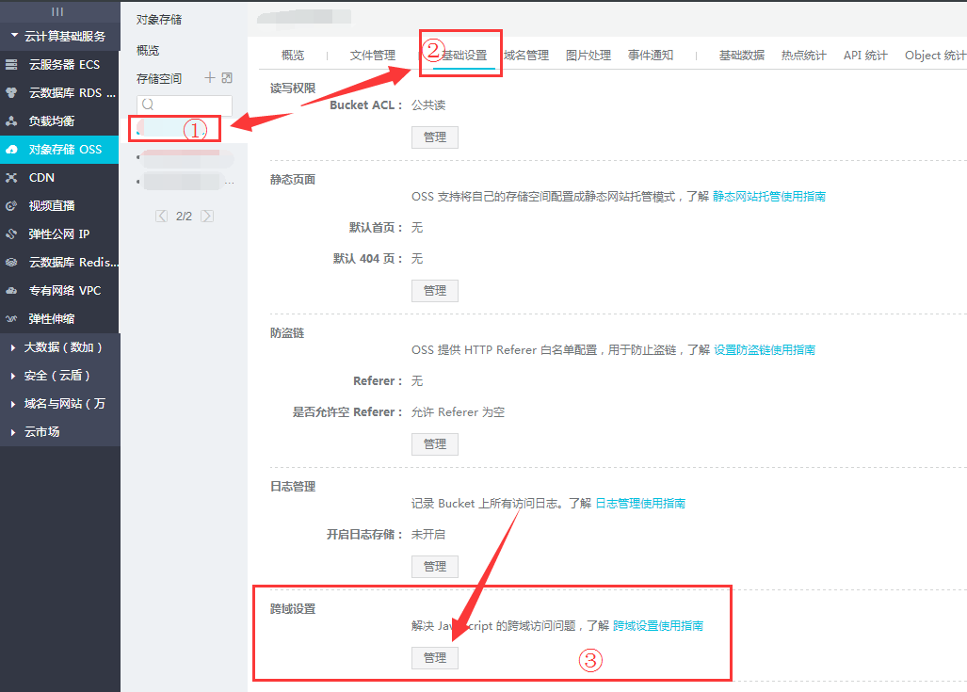Click the CDN icon in sidebar
The image size is (967, 692).
(x=11, y=178)
